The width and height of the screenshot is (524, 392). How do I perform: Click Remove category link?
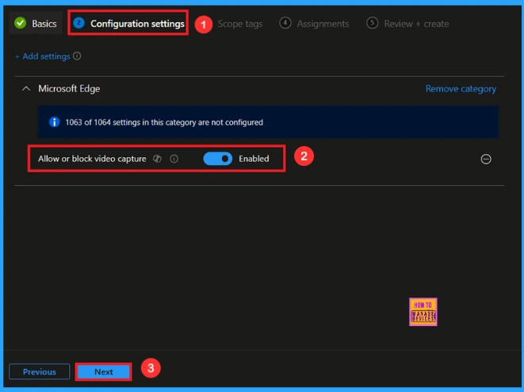pyautogui.click(x=461, y=89)
